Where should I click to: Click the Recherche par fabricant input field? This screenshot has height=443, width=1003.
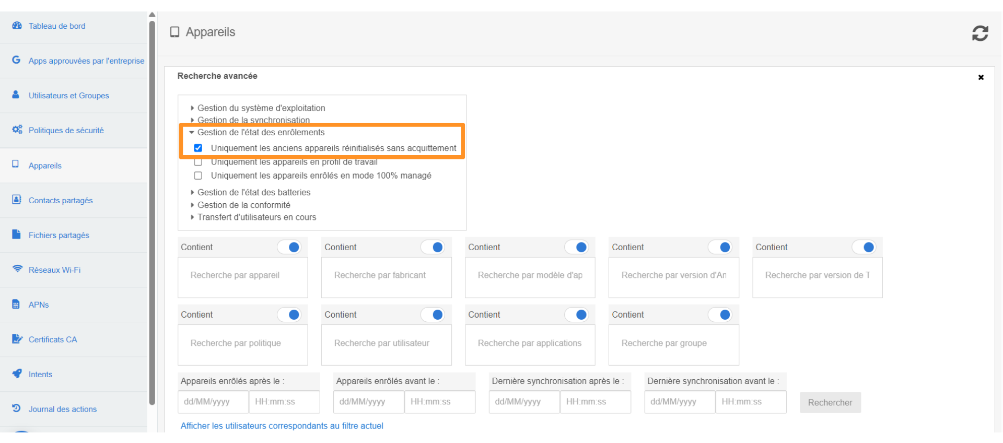[x=386, y=275]
